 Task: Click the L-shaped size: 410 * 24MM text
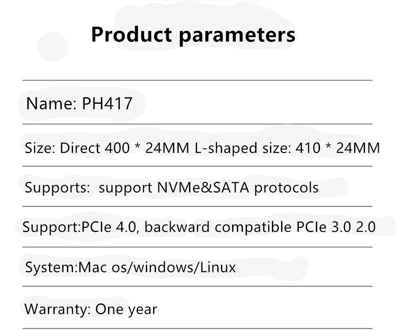pos(287,148)
